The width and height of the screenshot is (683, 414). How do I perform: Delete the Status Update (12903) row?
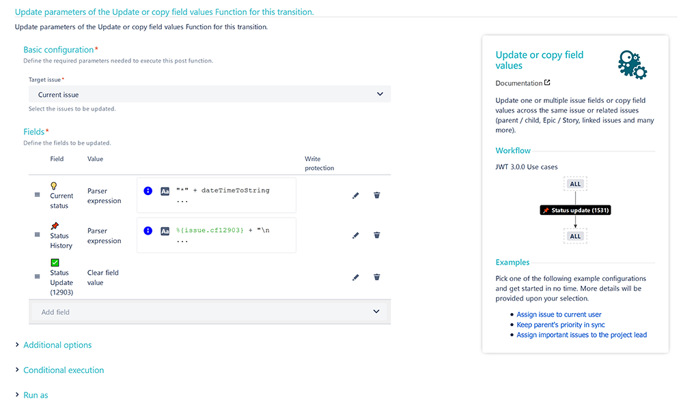(377, 277)
